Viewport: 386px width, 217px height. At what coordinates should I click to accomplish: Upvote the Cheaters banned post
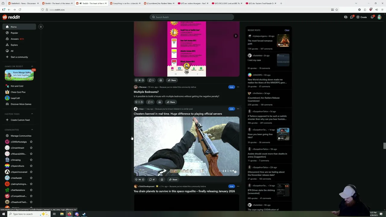[x=136, y=180]
